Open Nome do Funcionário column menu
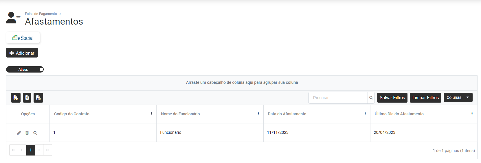481x163 pixels. click(258, 114)
